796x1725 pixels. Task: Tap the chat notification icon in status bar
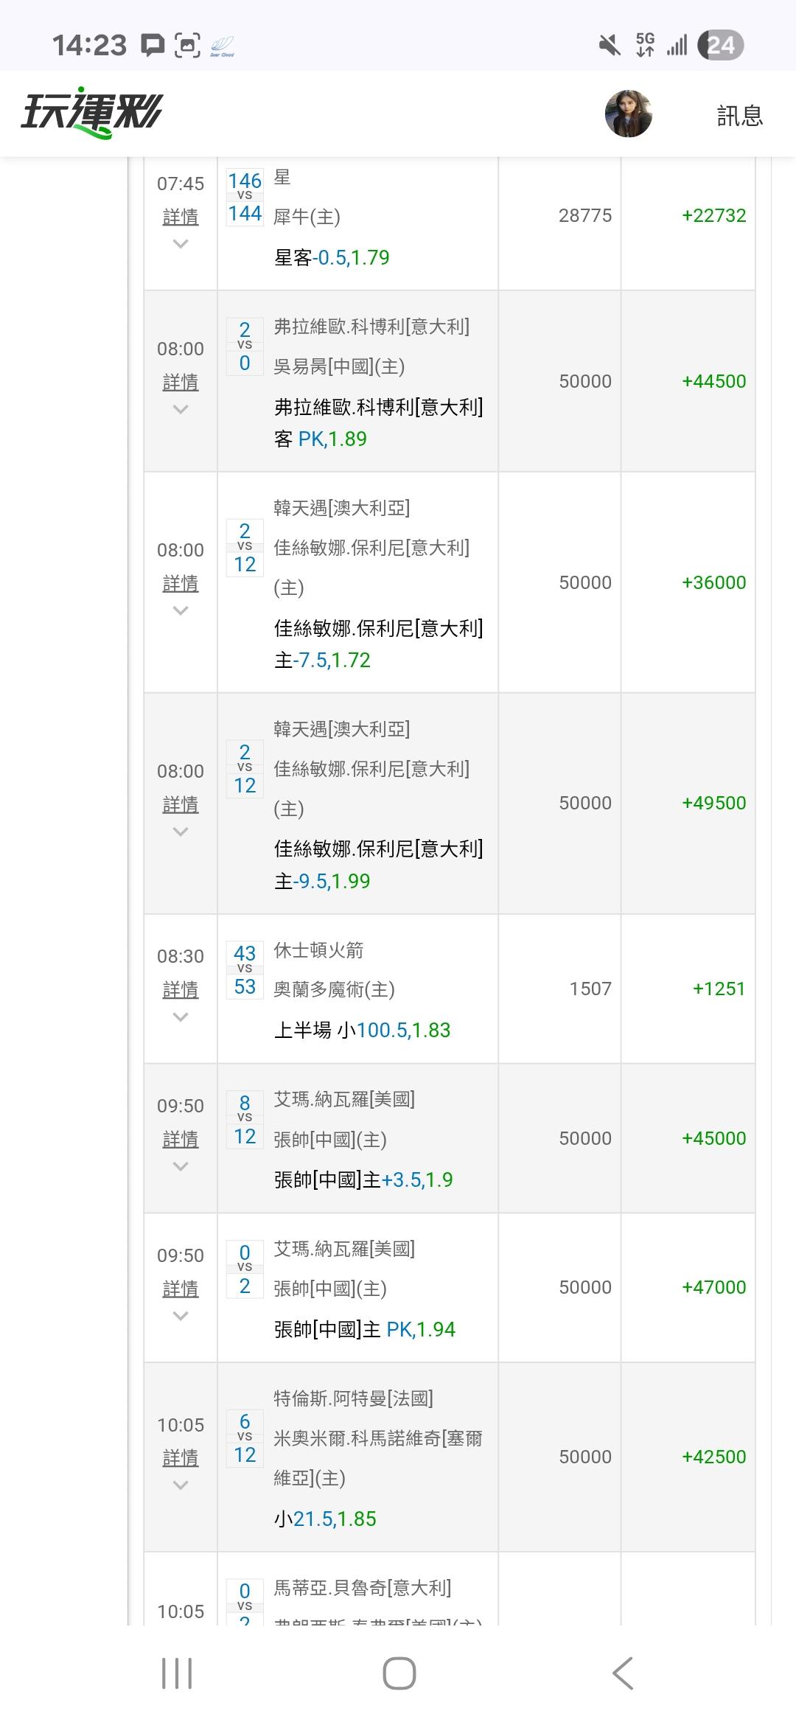(x=153, y=46)
